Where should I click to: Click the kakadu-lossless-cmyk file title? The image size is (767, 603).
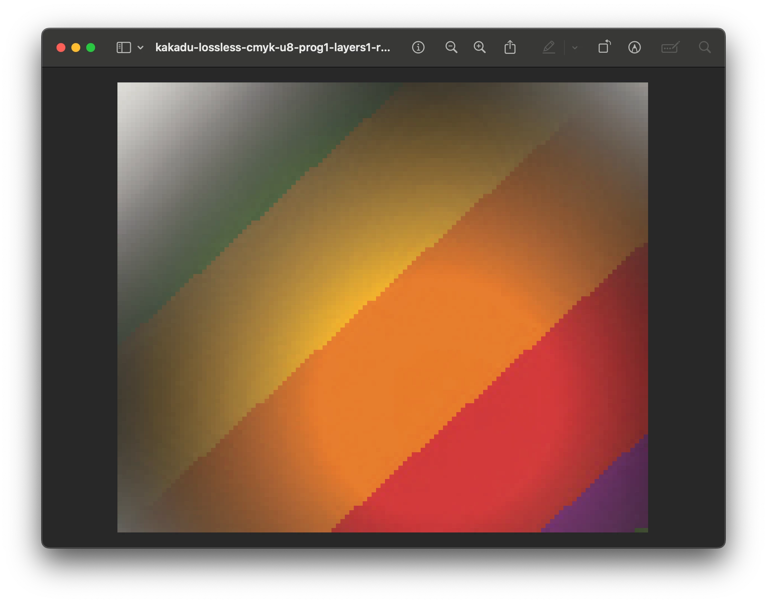[272, 48]
